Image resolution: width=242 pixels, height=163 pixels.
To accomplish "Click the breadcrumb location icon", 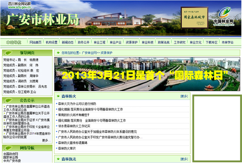I will 58,53.
